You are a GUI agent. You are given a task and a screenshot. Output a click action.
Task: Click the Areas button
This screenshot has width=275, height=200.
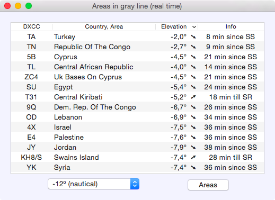point(208,185)
